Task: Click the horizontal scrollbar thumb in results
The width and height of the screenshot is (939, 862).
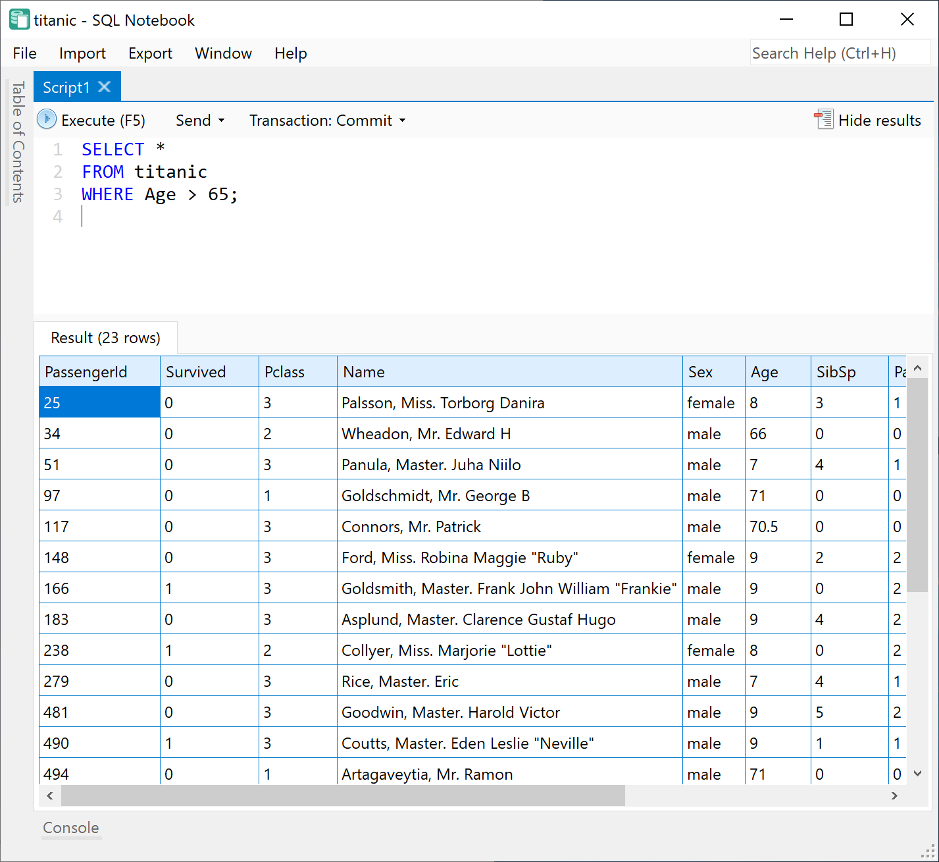Action: pos(342,795)
